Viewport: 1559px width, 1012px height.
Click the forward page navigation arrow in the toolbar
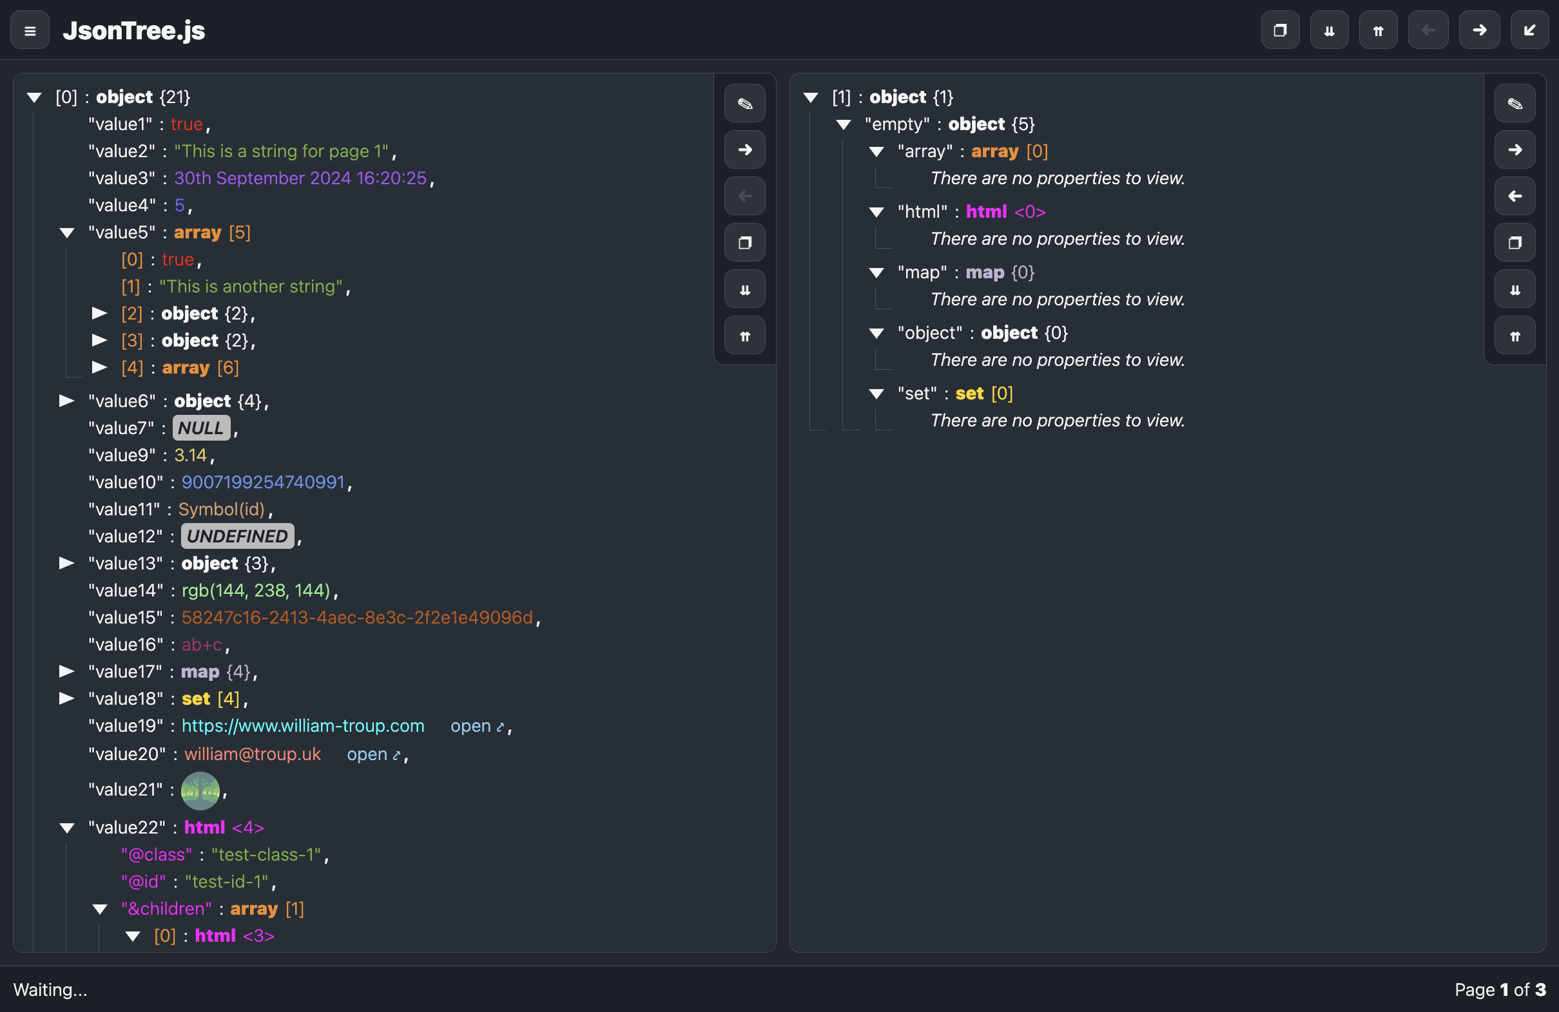(x=1479, y=30)
